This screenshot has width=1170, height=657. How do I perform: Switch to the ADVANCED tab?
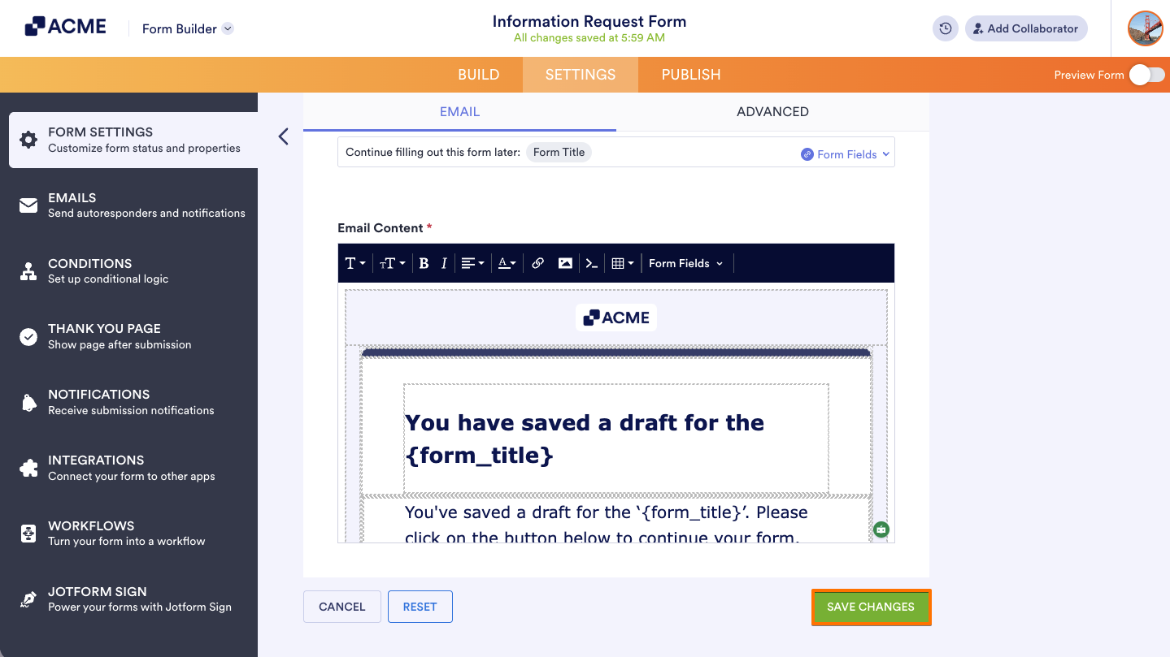pyautogui.click(x=772, y=111)
